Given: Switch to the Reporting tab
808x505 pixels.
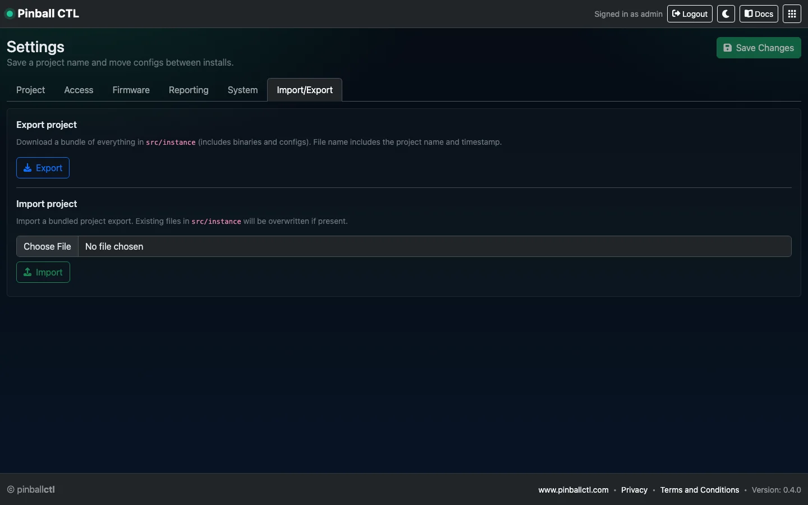Looking at the screenshot, I should 189,90.
